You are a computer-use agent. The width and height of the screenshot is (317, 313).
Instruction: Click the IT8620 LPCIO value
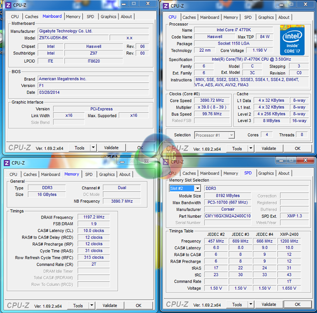(x=93, y=61)
